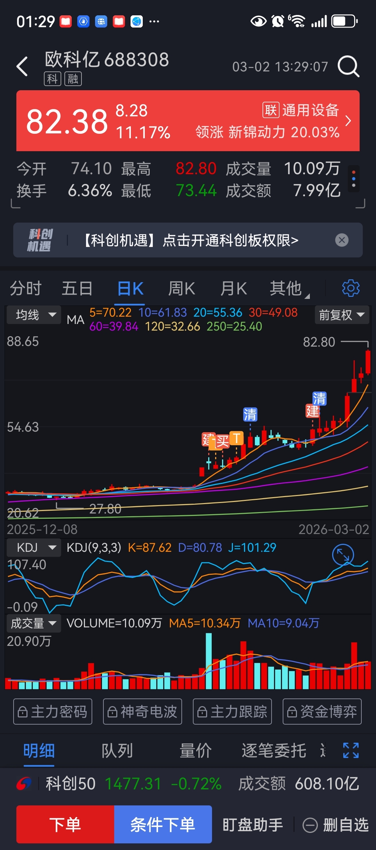Switch to 队列 tab
This screenshot has width=376, height=850.
(x=117, y=751)
